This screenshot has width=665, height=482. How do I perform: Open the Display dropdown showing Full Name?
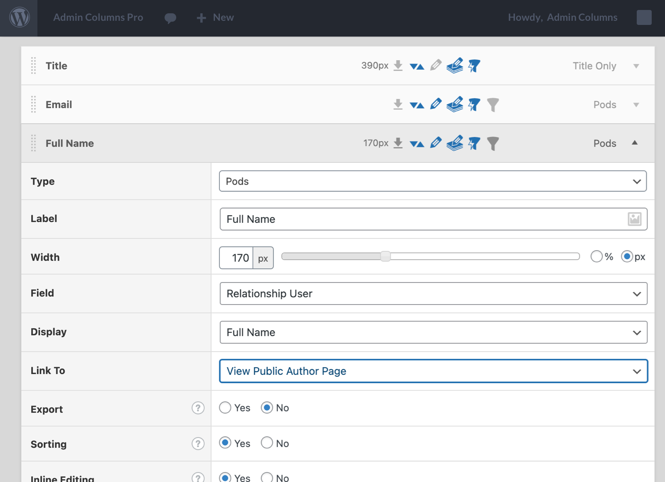(x=433, y=332)
